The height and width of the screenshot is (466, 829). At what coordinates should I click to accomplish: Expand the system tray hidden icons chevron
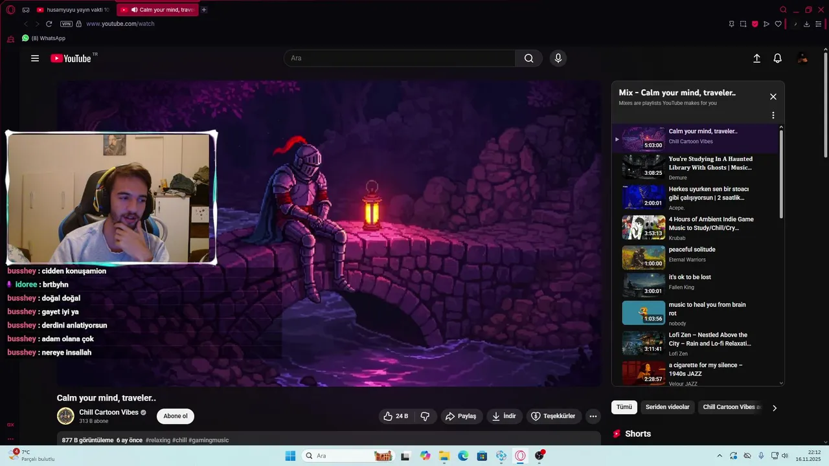coord(720,456)
